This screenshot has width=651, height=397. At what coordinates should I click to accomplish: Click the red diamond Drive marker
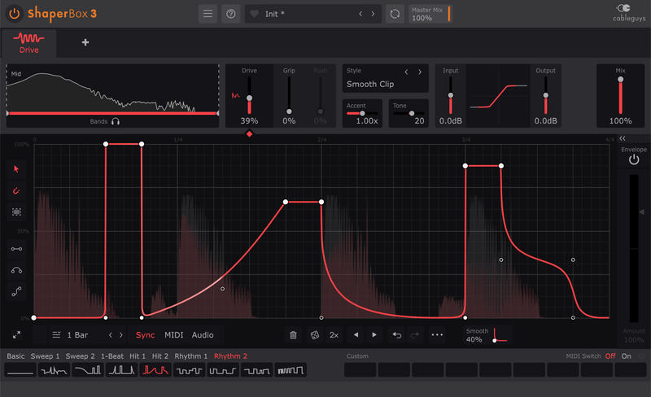(x=249, y=133)
